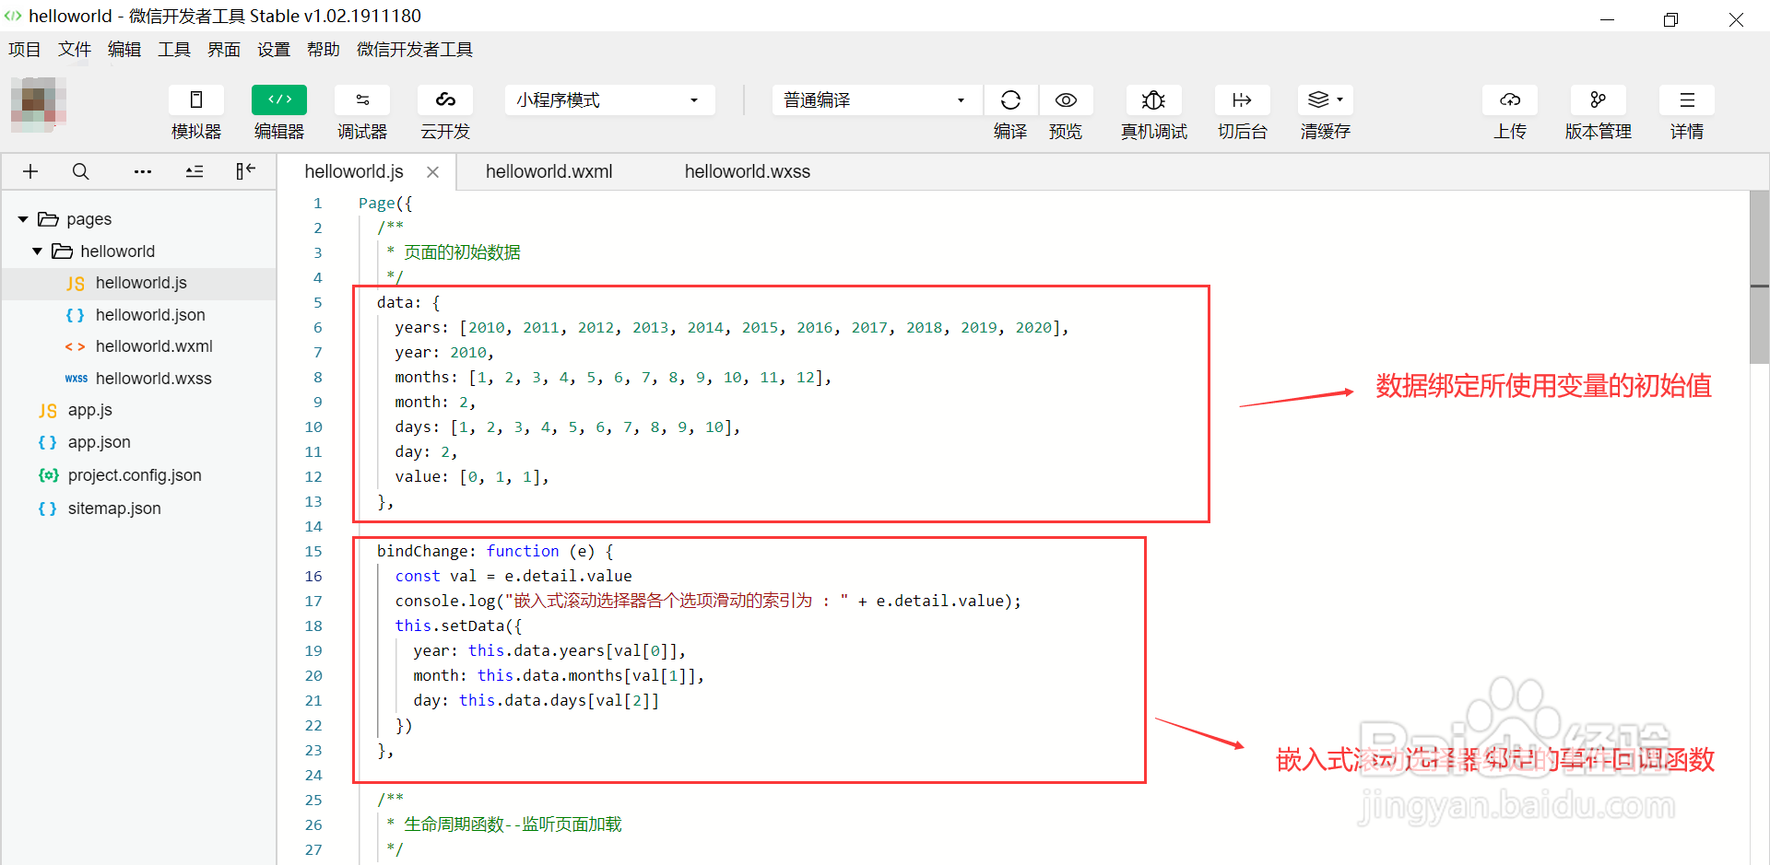Click the console.log statement

click(708, 601)
